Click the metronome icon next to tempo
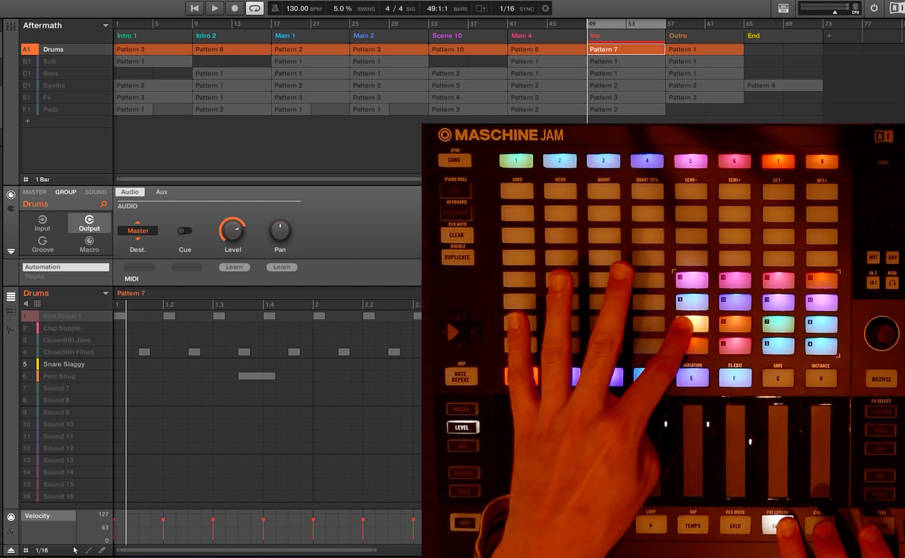 (x=275, y=8)
